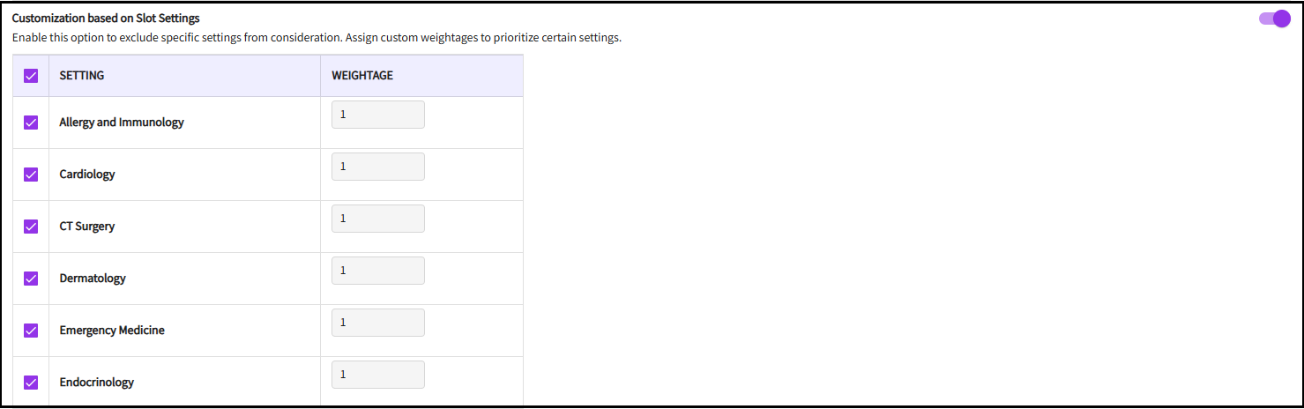1304x409 pixels.
Task: Uncheck the CT Surgery checkbox
Action: (x=31, y=227)
